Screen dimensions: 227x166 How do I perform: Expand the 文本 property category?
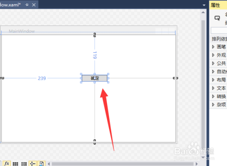213,88
